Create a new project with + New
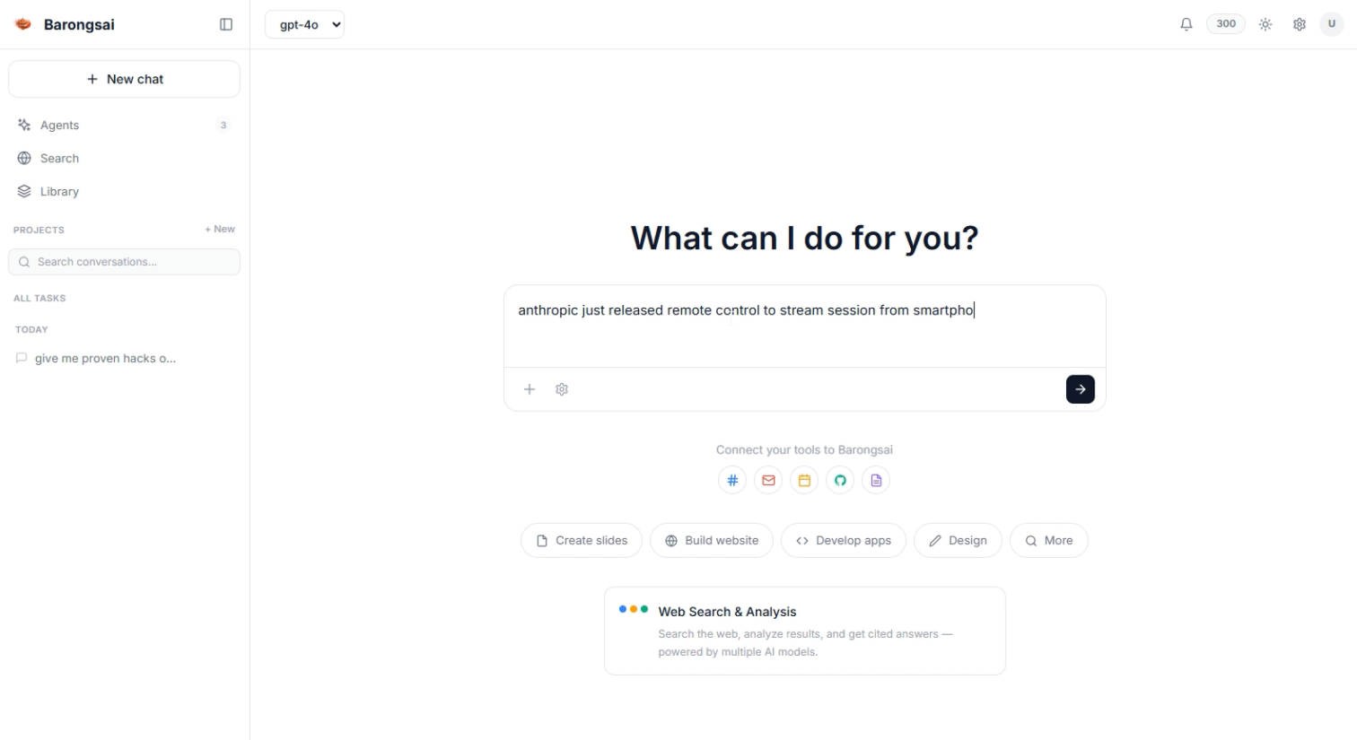The width and height of the screenshot is (1357, 740). tap(220, 229)
